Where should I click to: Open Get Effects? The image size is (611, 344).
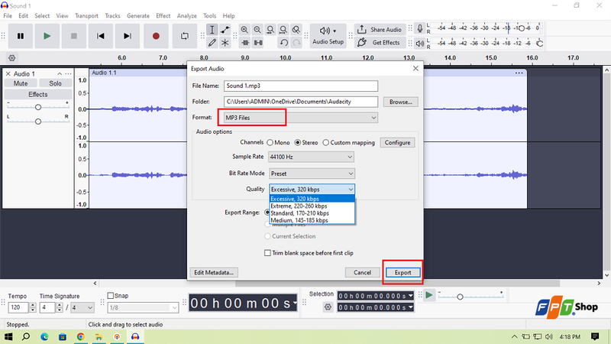point(380,43)
